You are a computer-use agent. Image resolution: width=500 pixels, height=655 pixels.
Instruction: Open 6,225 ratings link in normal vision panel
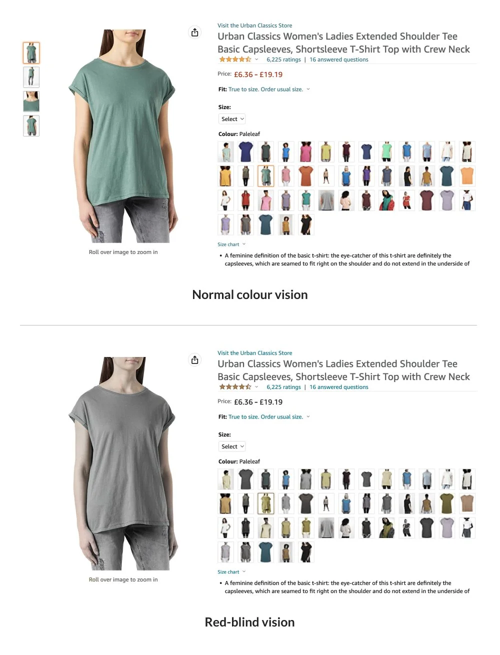283,59
